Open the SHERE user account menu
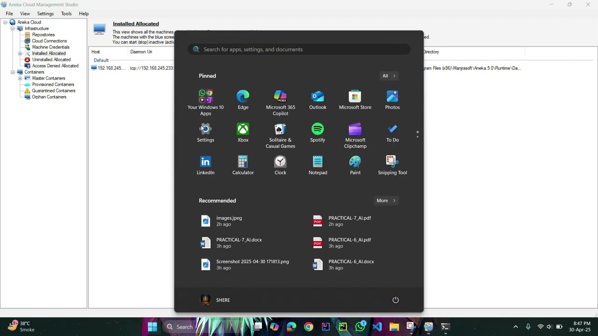This screenshot has width=598, height=336. [215, 300]
